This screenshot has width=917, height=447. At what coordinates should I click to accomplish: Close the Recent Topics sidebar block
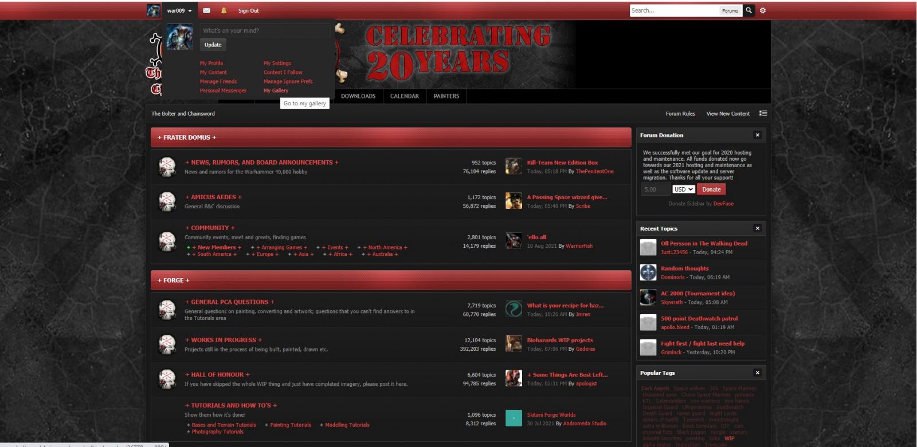(x=757, y=228)
